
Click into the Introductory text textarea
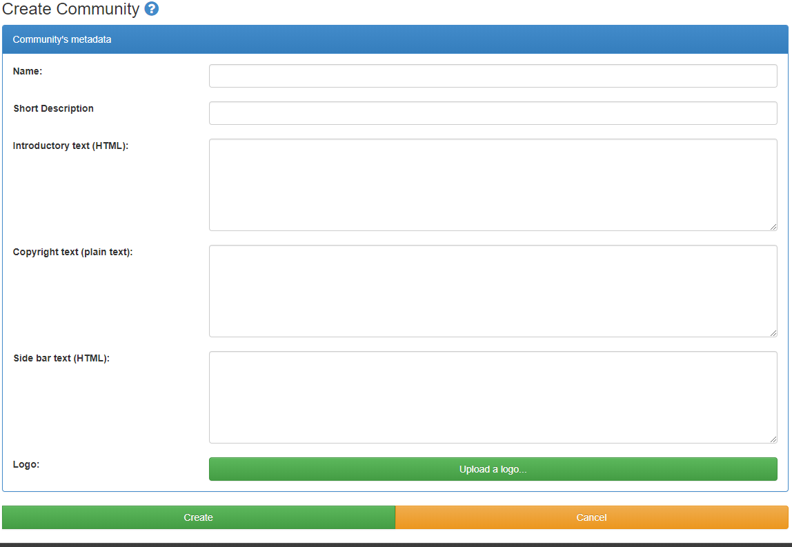(493, 185)
